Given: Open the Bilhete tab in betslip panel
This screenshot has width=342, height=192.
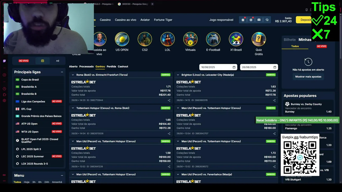Looking at the screenshot, I should pyautogui.click(x=290, y=39).
